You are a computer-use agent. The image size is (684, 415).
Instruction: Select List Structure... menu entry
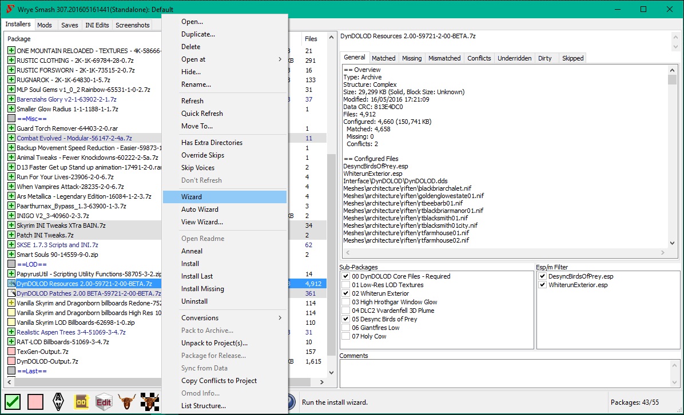point(225,406)
